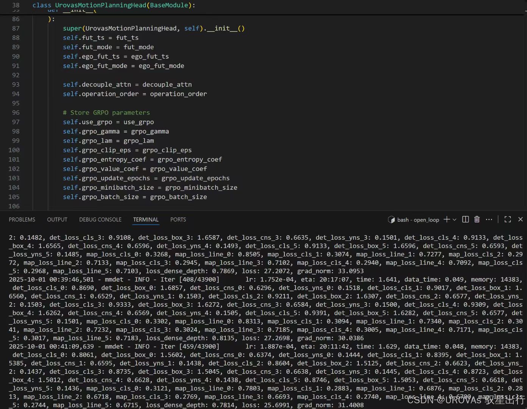Click the self.use_grpo = use_grpo line
This screenshot has height=409, width=527.
tap(108, 122)
